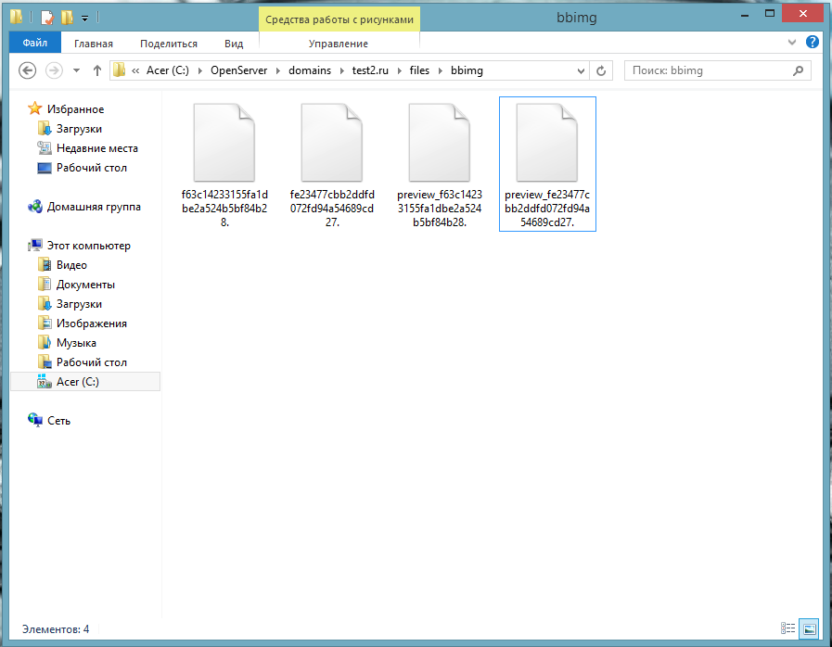Viewport: 832px width, 647px height.
Task: Open address bar history dropdown
Action: pyautogui.click(x=581, y=70)
